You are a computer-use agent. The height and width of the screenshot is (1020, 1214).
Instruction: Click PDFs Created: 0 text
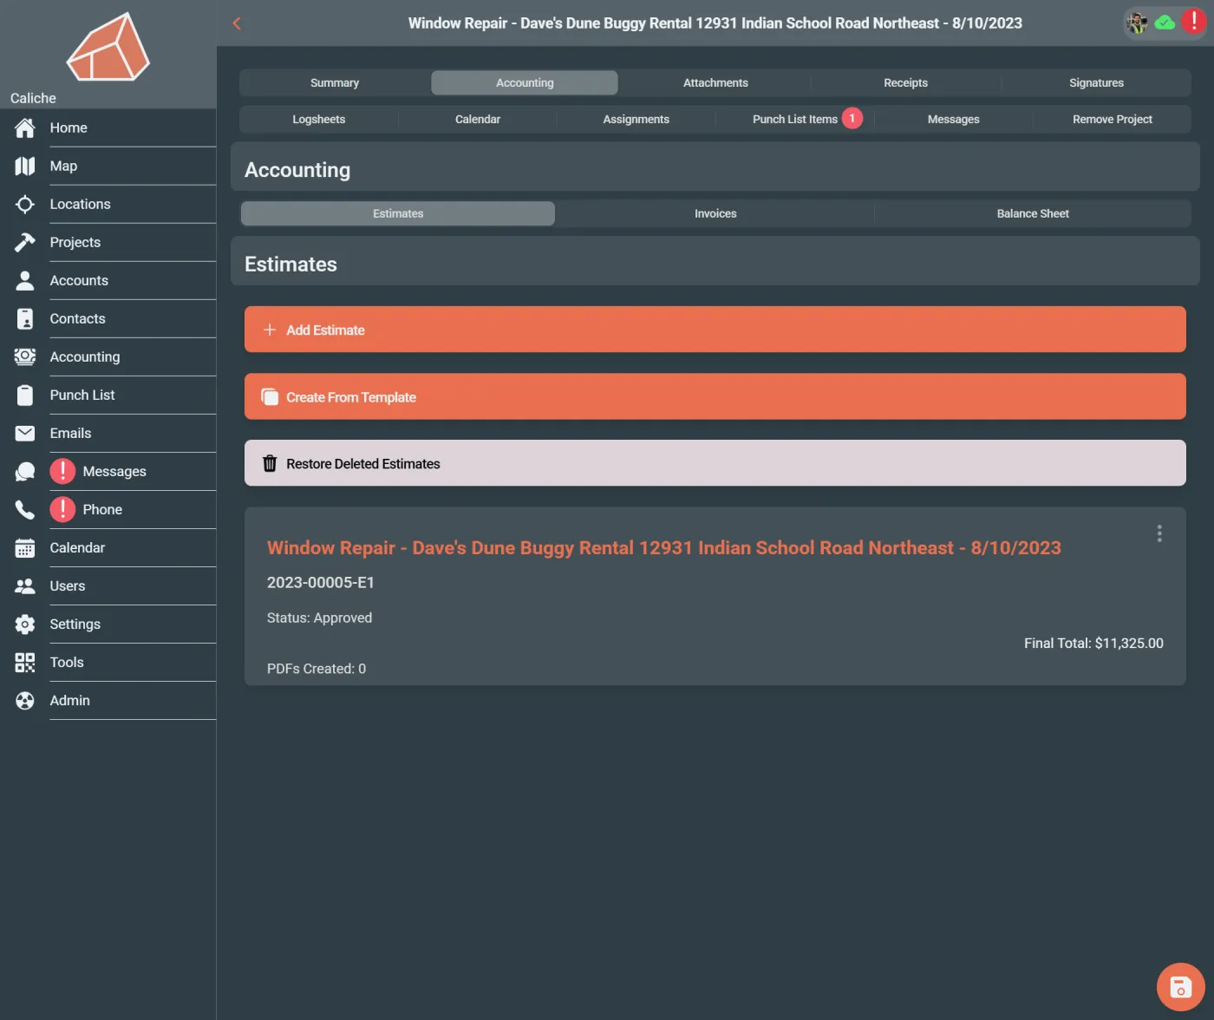tap(317, 669)
